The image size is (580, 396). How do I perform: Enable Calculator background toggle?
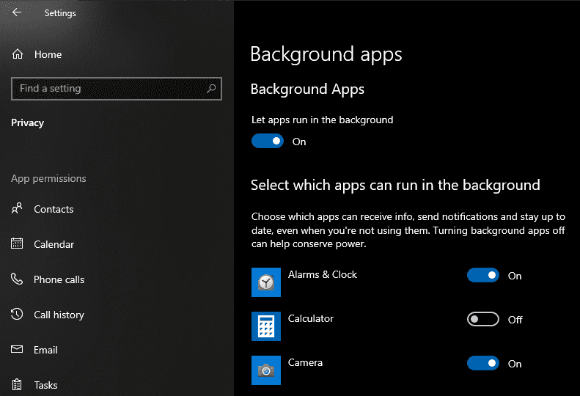pyautogui.click(x=483, y=319)
